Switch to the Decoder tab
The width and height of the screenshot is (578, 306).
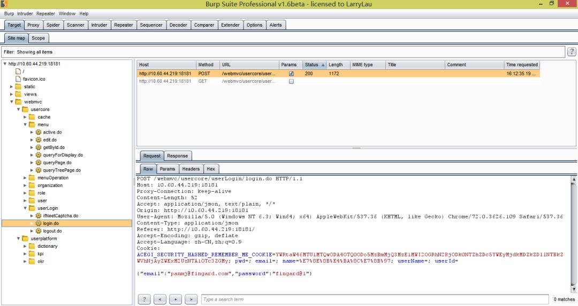[x=178, y=25]
